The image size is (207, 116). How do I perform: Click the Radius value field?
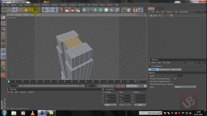click(x=179, y=76)
